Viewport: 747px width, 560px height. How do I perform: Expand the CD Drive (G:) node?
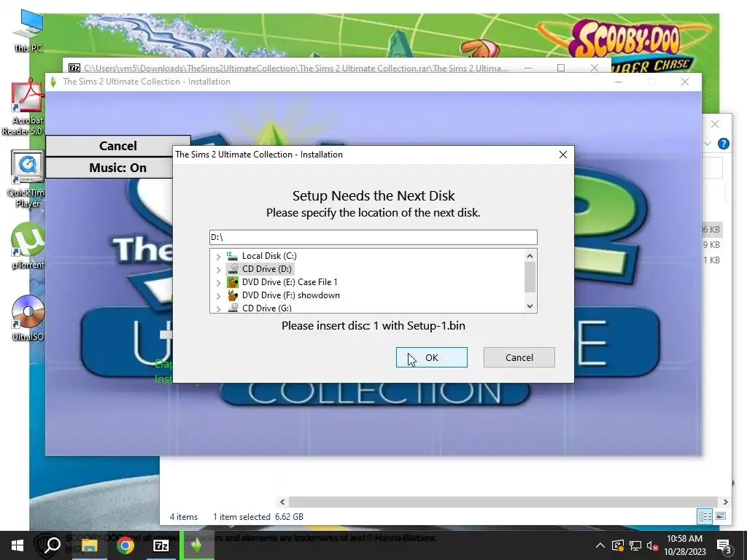click(x=218, y=308)
